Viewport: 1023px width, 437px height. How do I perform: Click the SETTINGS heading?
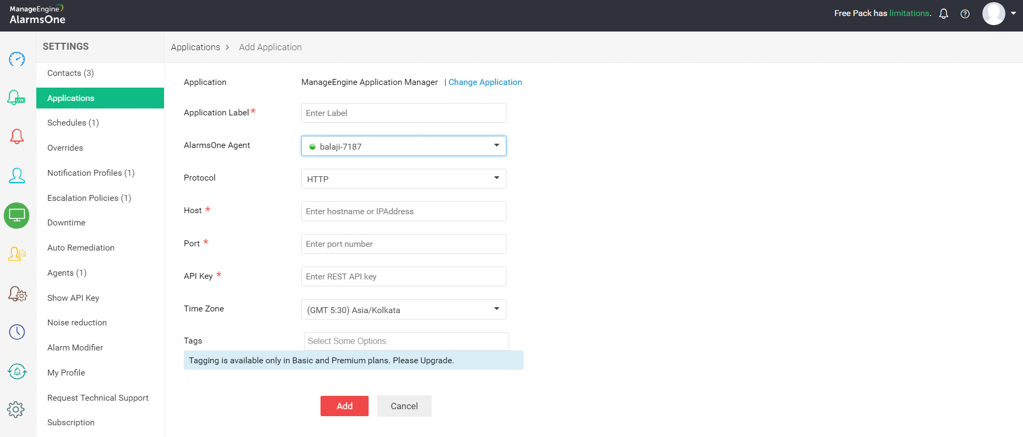[66, 46]
